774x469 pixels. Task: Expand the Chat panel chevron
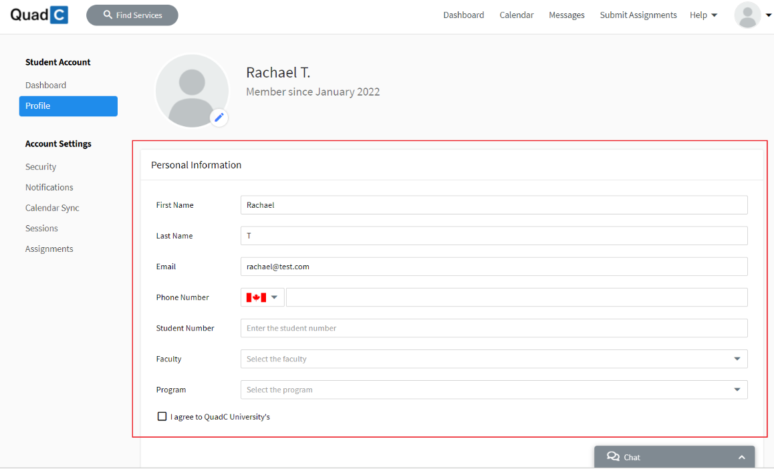741,458
